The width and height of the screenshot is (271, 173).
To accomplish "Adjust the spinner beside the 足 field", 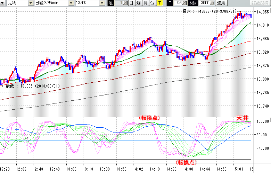I will (125, 3).
